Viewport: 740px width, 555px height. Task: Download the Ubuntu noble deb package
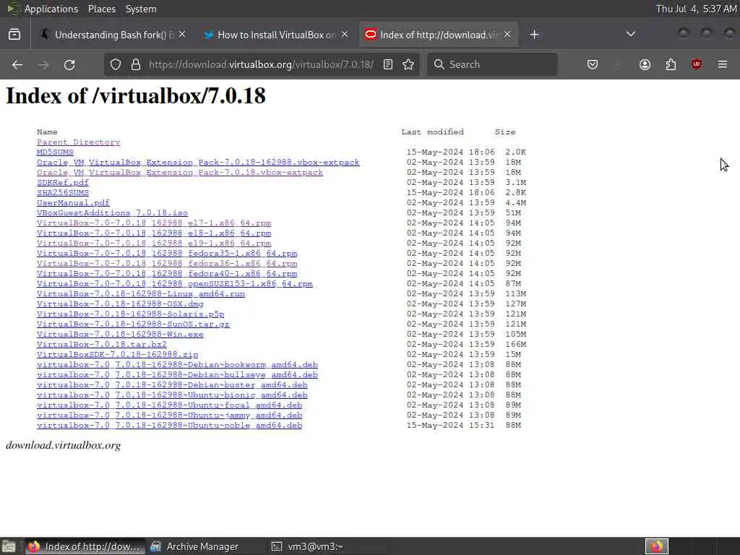pyautogui.click(x=169, y=426)
